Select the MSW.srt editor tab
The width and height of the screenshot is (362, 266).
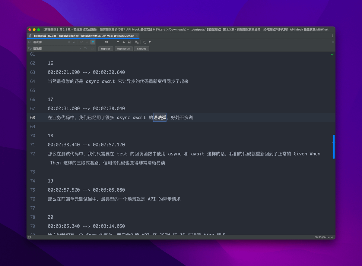coord(81,36)
